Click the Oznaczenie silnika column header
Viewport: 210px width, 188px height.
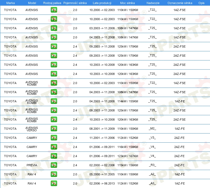click(x=180, y=3)
